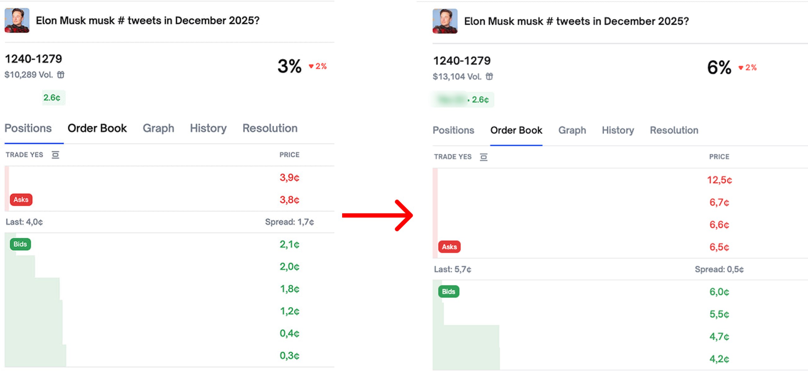The height and width of the screenshot is (371, 808).
Task: Select the 6,0¢ bid price row
Action: pos(719,292)
